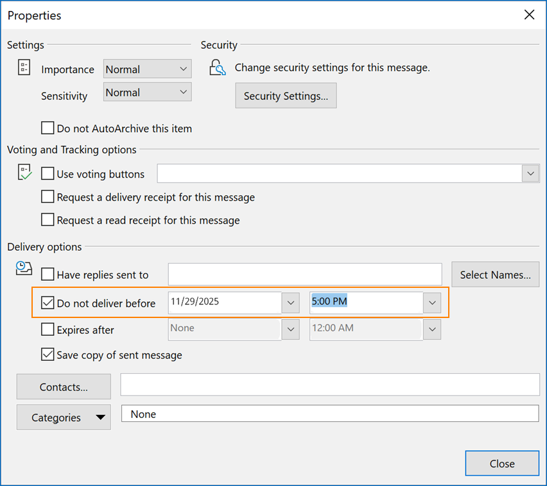This screenshot has width=547, height=486.
Task: Click the security lock and key icon
Action: coord(218,67)
